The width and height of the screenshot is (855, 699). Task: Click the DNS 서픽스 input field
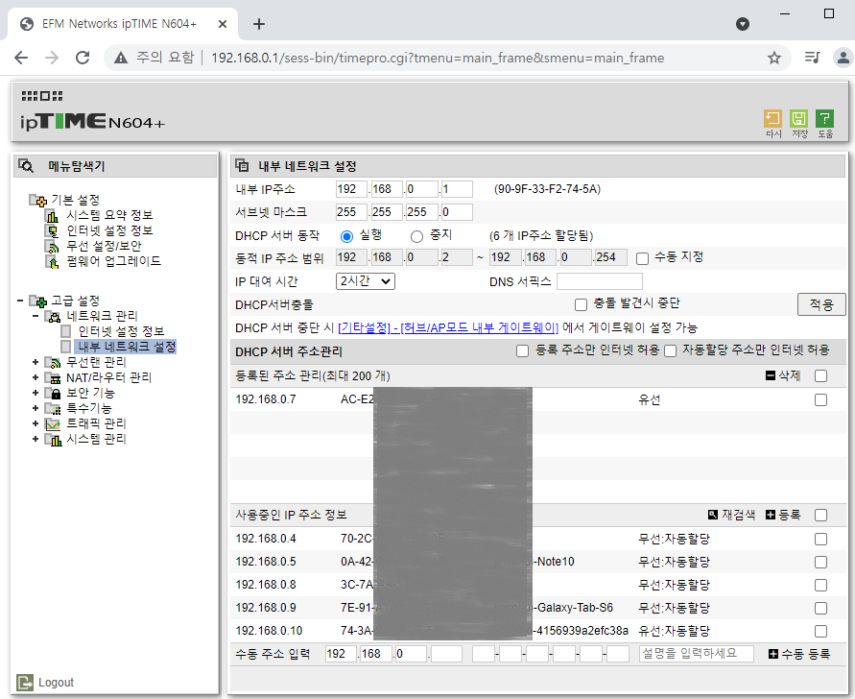coord(599,281)
